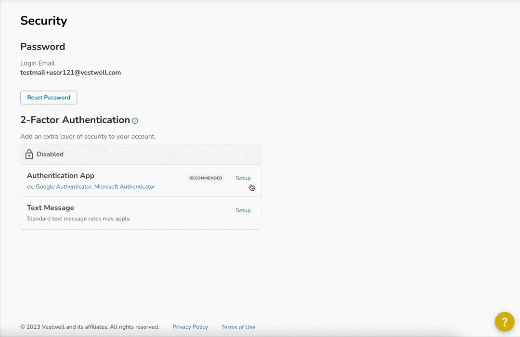Set up Authentication App two-factor
The width and height of the screenshot is (520, 337).
coord(243,178)
